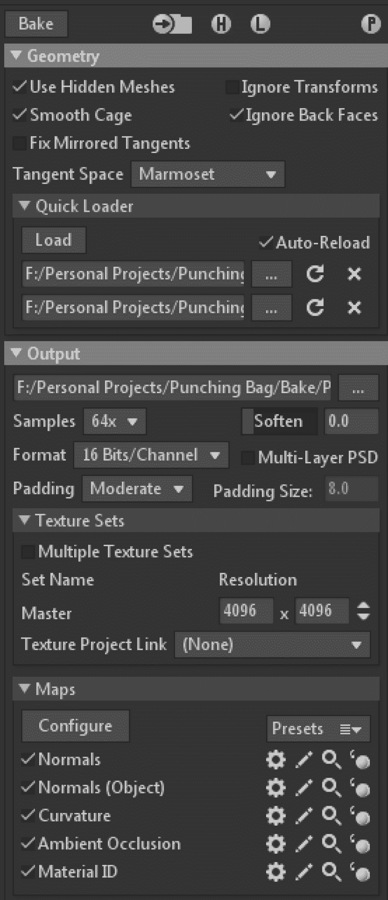Click the Configure maps button

pos(75,726)
